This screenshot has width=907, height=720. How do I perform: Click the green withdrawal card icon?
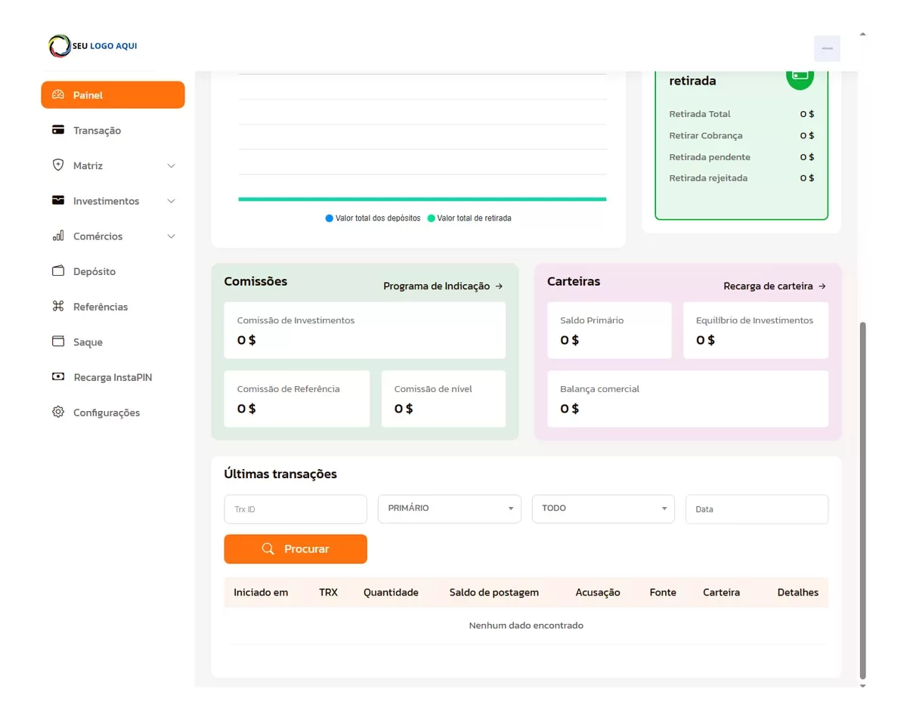pyautogui.click(x=800, y=76)
